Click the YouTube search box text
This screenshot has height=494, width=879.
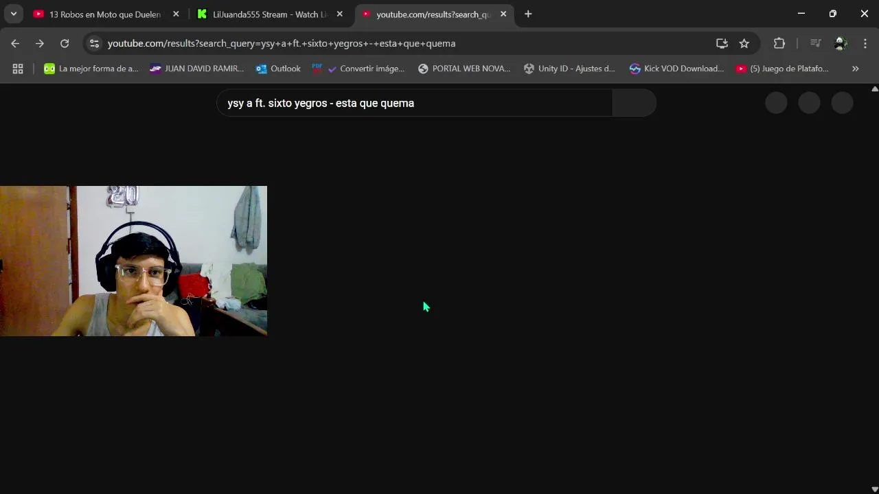point(321,103)
